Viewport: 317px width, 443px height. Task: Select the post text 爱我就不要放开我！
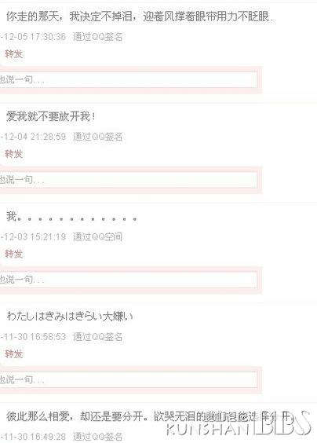coord(51,116)
